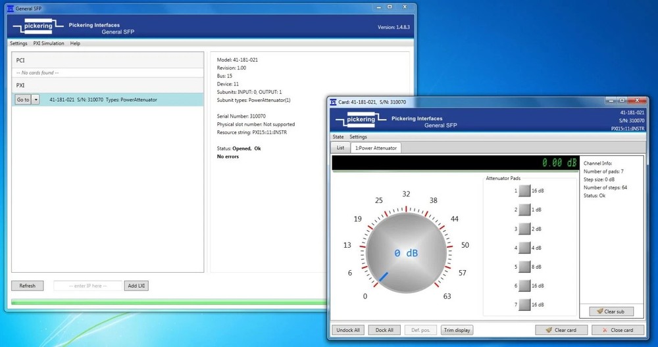Click the broom icon on Clear card
The width and height of the screenshot is (658, 347).
pos(549,330)
